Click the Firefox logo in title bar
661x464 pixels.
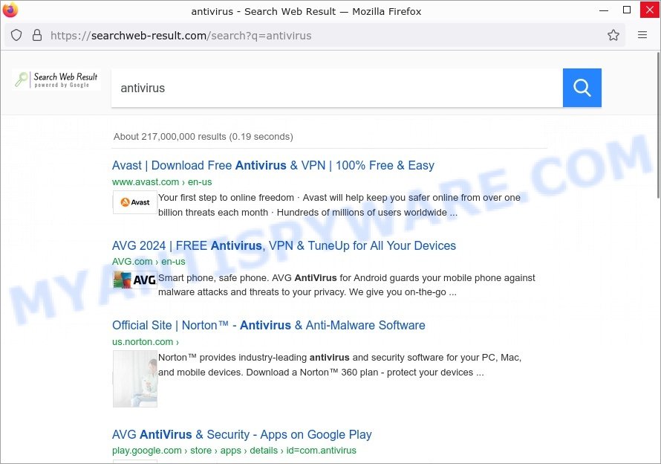click(10, 10)
